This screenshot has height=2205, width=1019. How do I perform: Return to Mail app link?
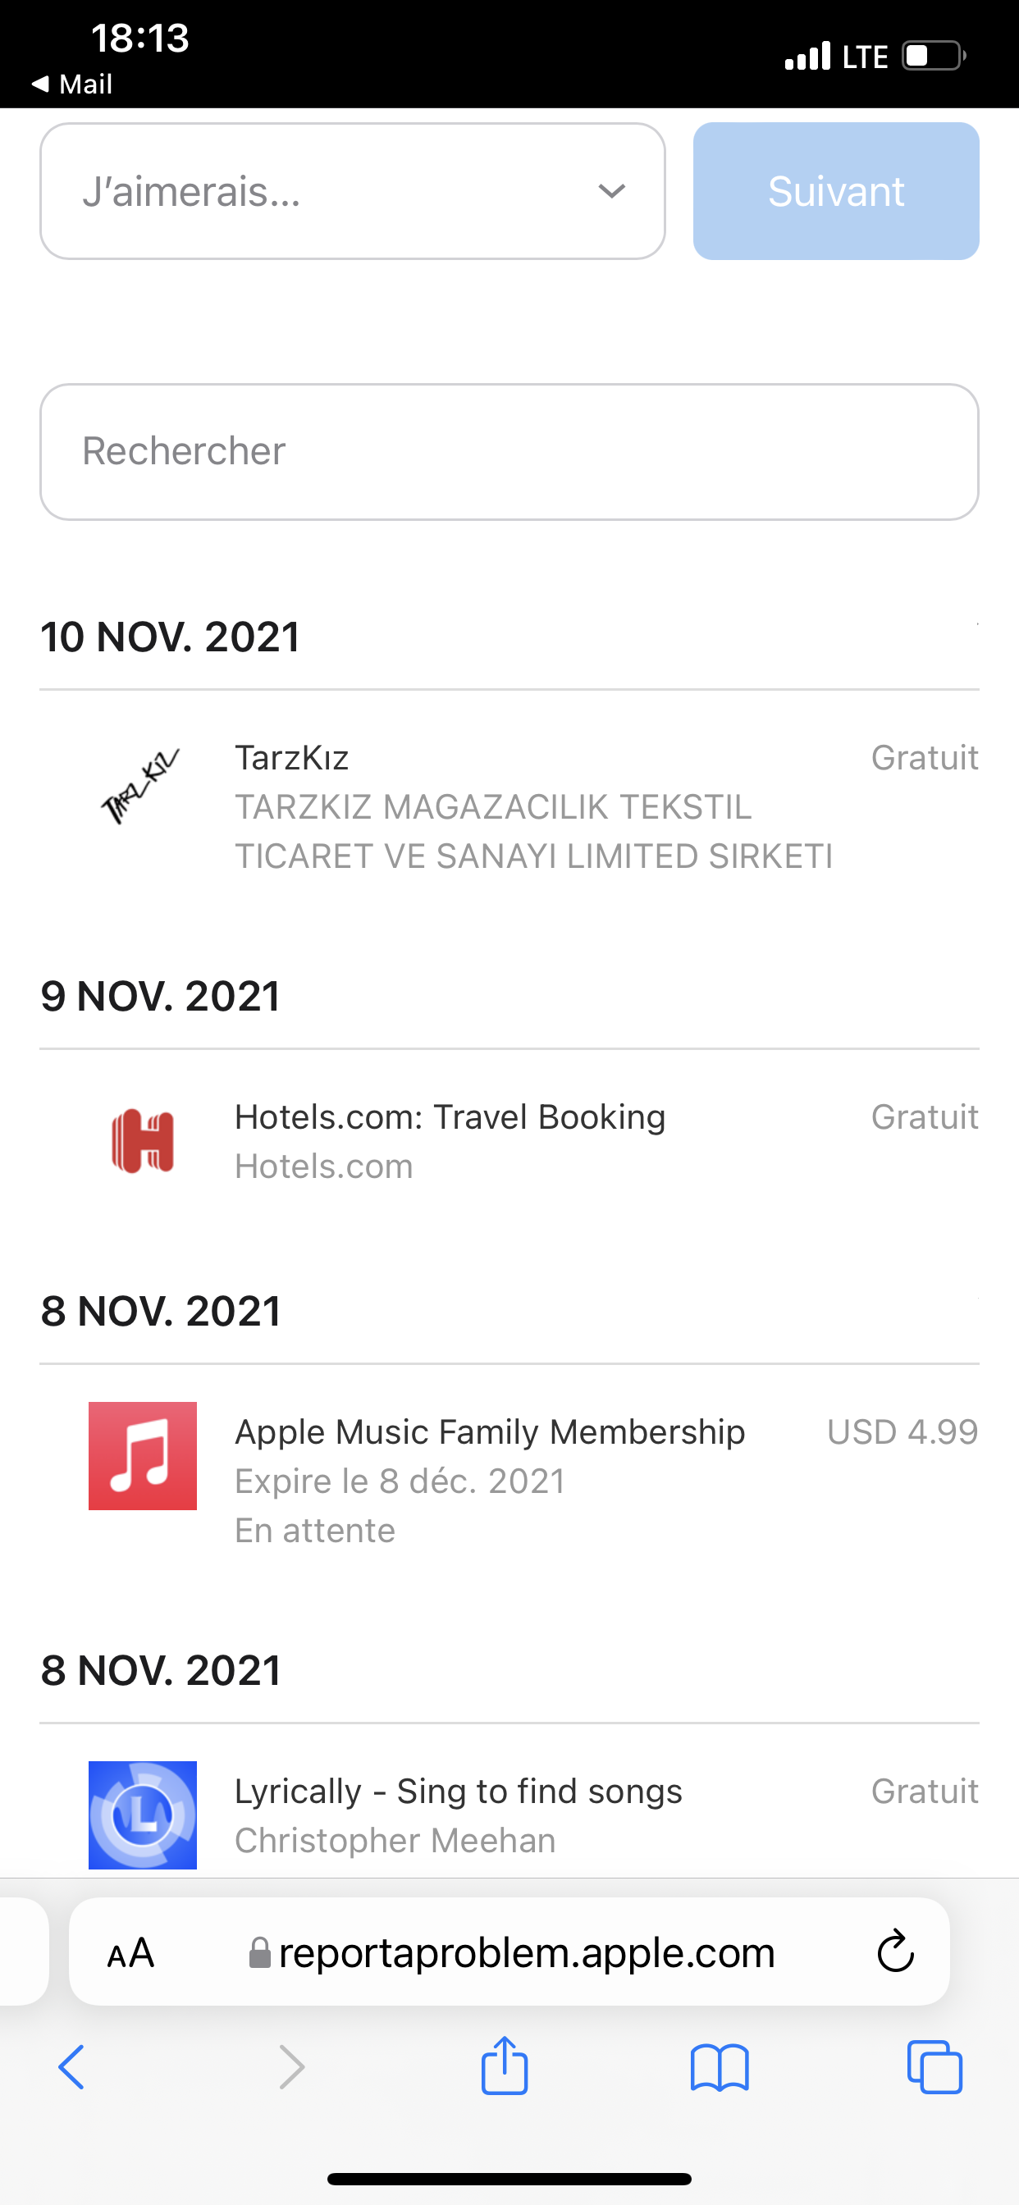tap(73, 84)
